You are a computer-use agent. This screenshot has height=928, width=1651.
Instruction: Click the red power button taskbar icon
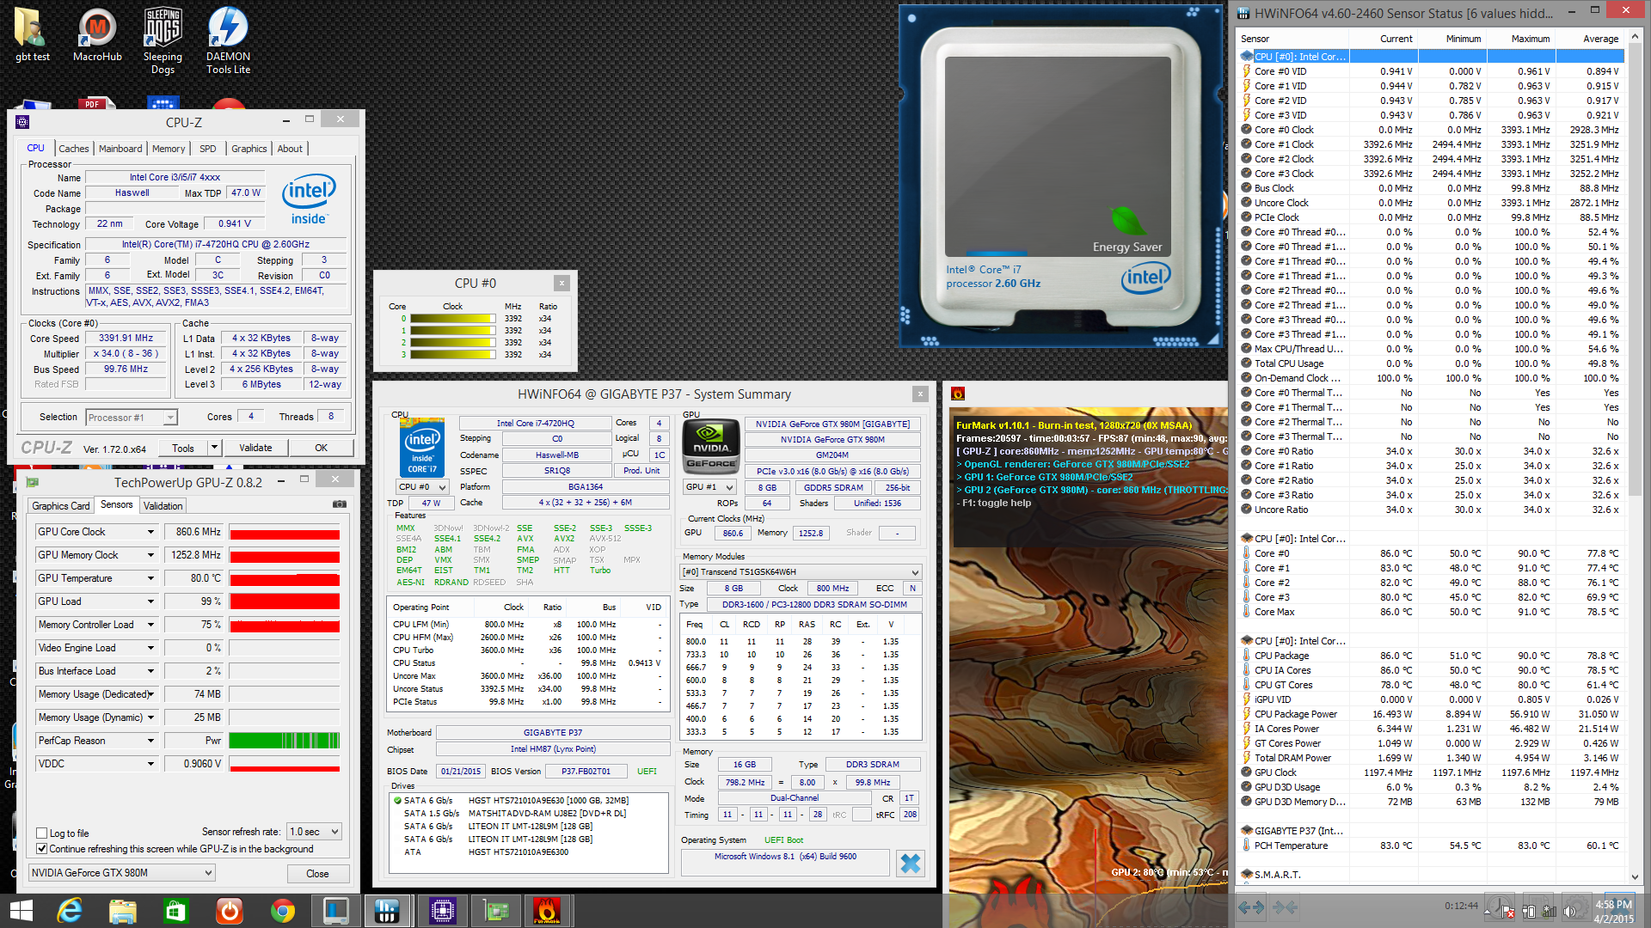229,910
